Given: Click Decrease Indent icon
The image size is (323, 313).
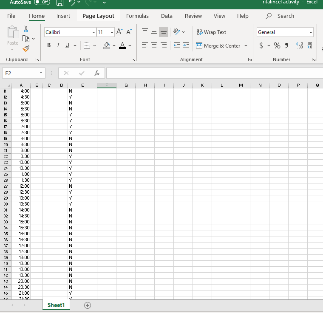Looking at the screenshot, I should (x=176, y=45).
